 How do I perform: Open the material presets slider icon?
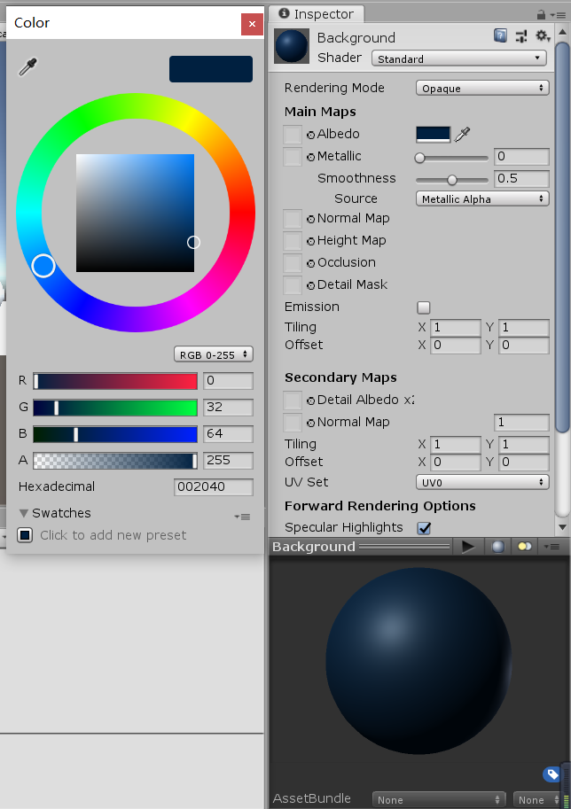[521, 36]
